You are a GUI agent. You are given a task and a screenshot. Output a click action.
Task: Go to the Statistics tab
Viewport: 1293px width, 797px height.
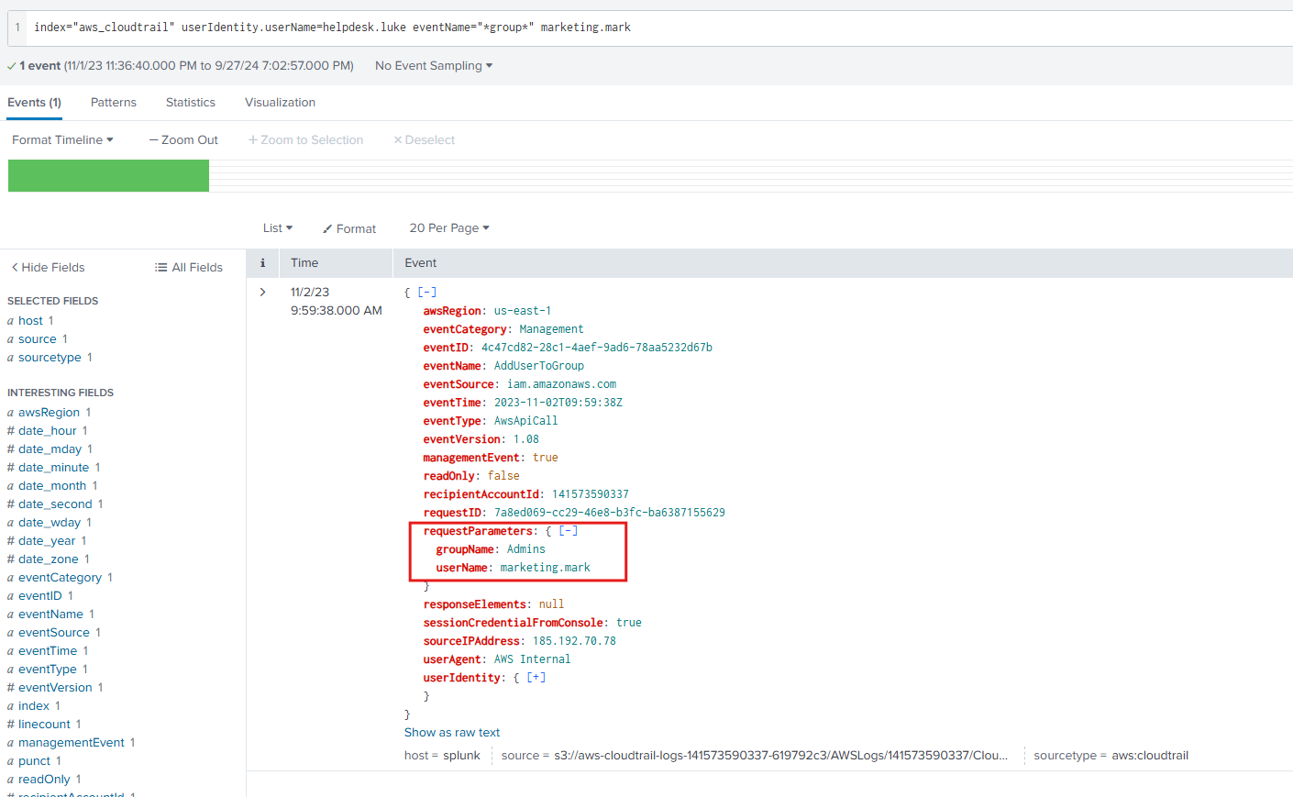click(191, 103)
